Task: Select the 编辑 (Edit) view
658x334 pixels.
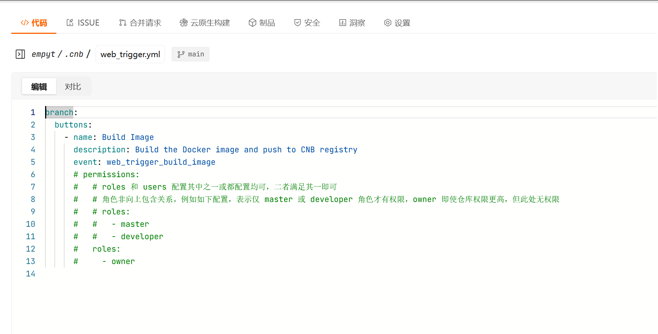Action: [x=39, y=87]
